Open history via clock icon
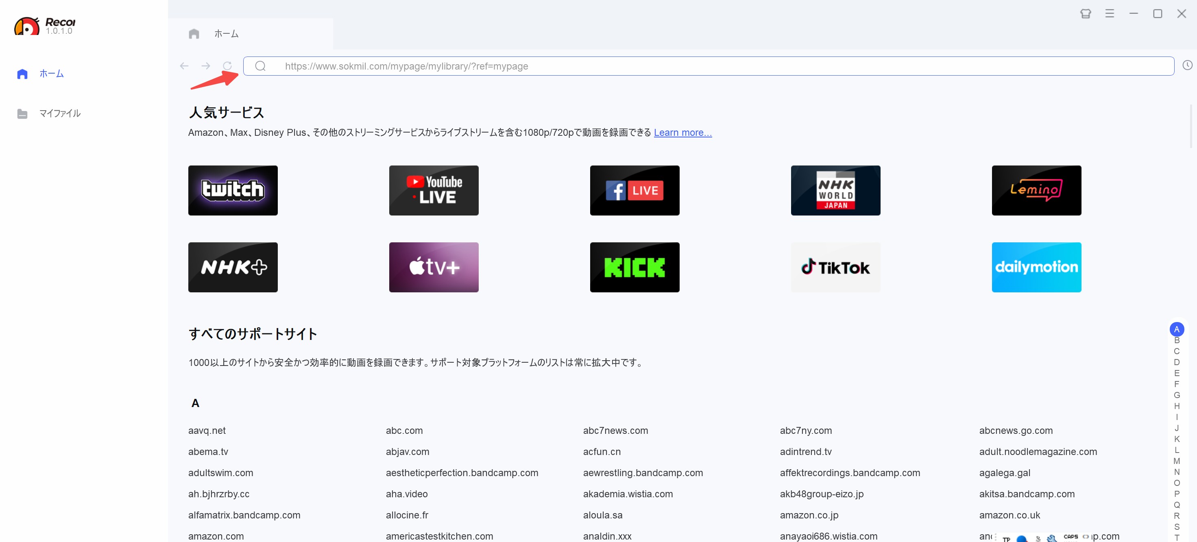This screenshot has width=1197, height=542. (x=1187, y=65)
